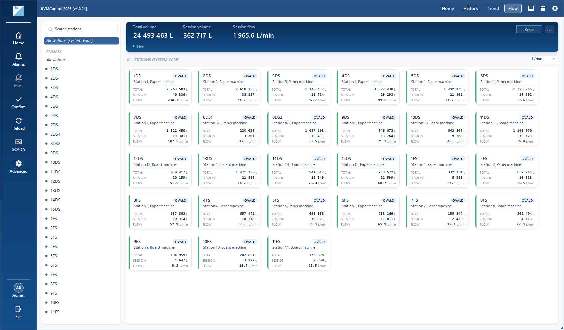Switch to the History tab
The width and height of the screenshot is (564, 330).
[471, 8]
